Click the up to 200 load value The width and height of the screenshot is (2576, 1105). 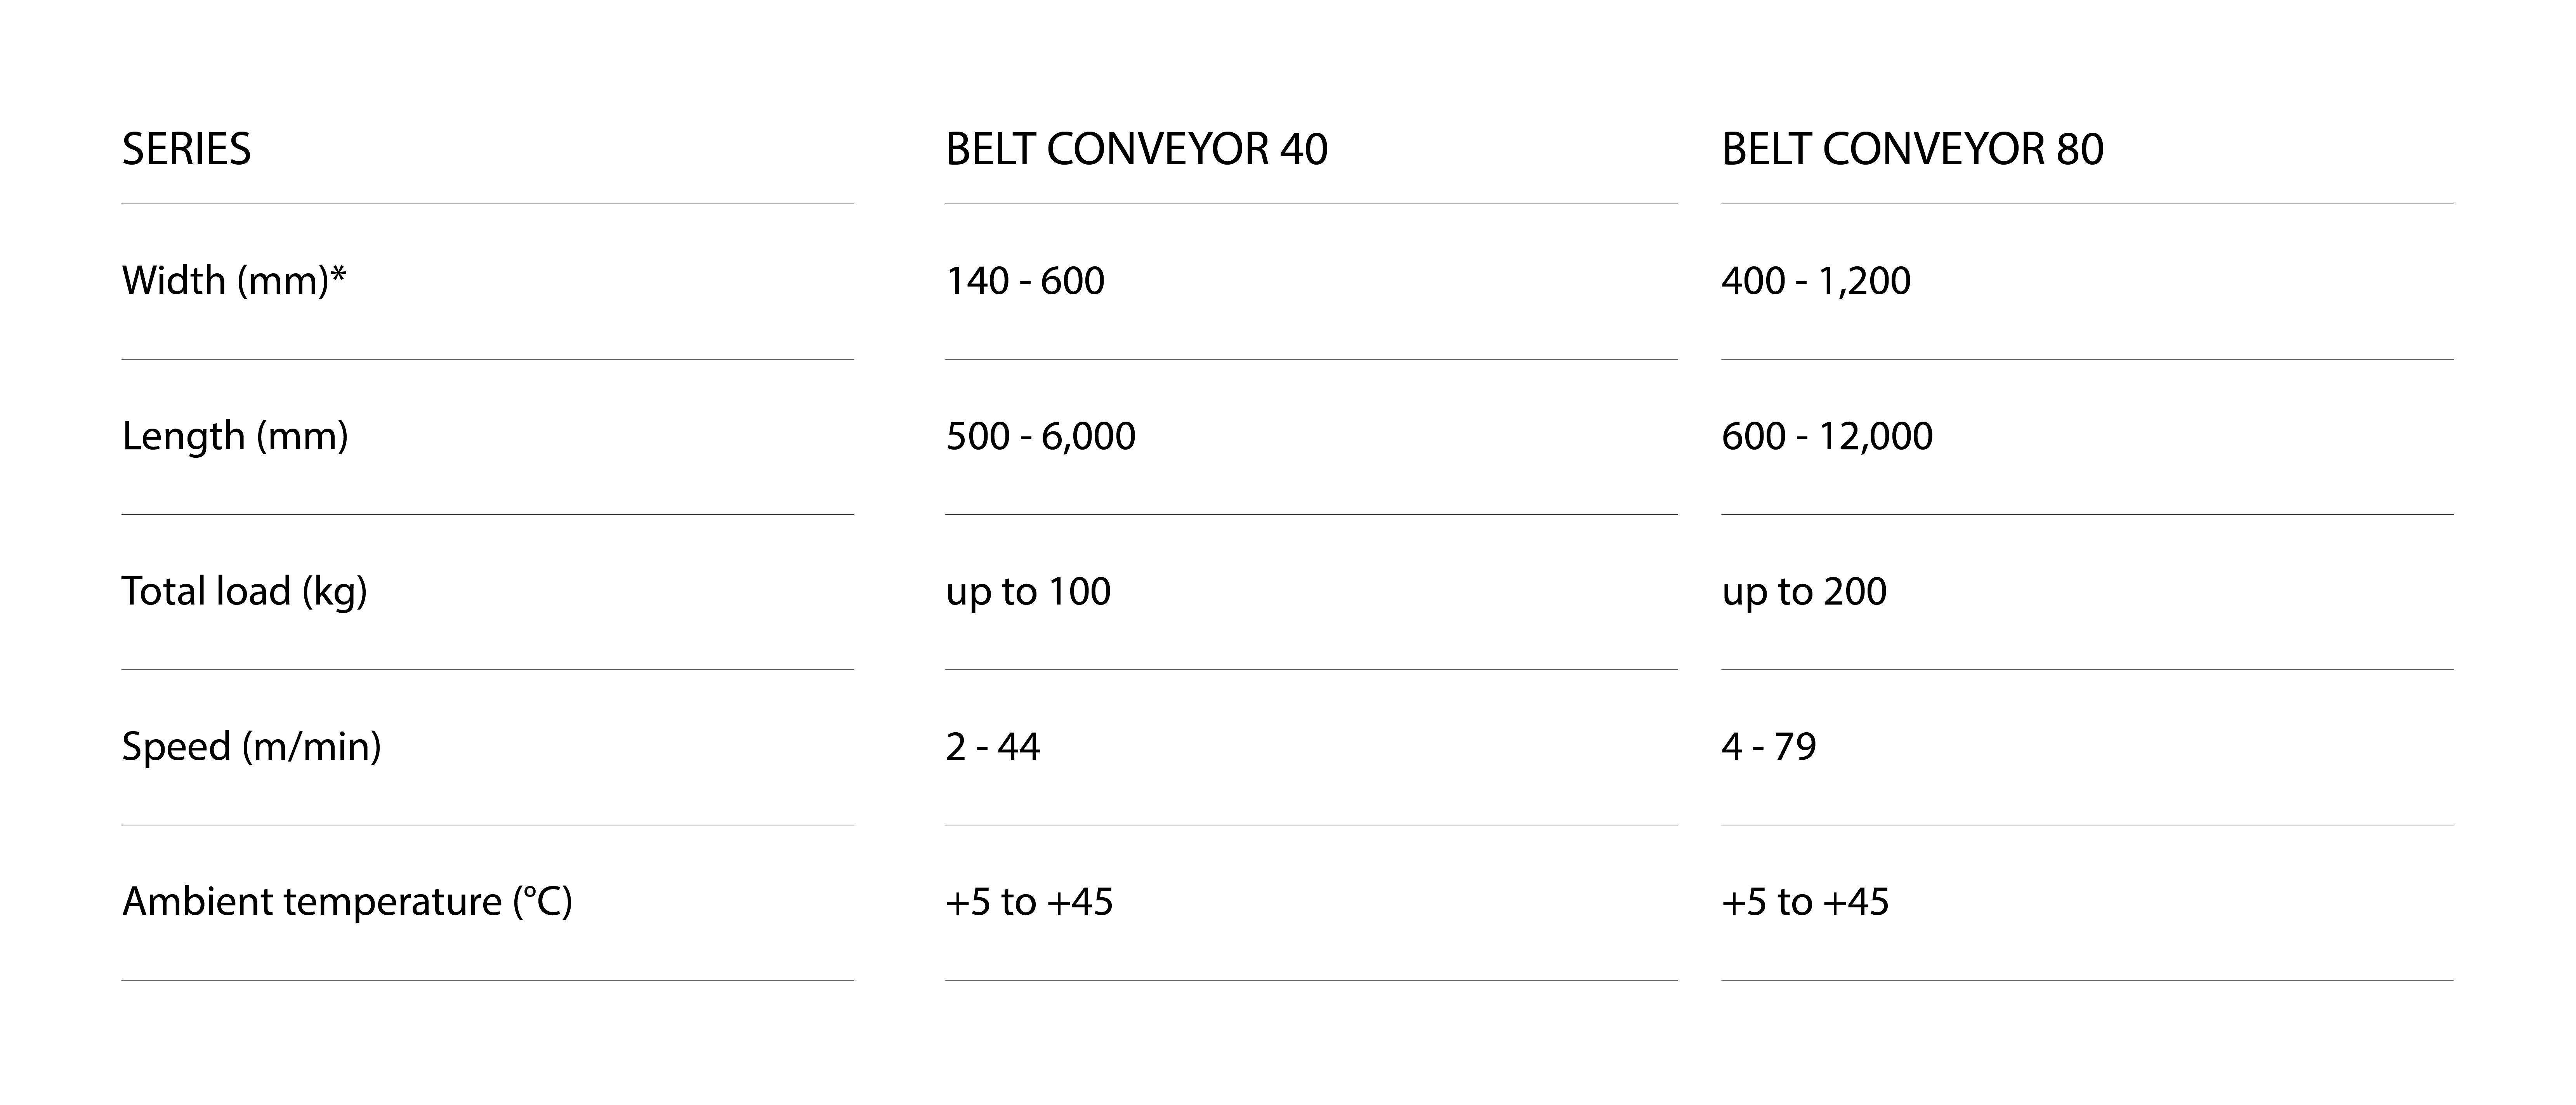1804,591
